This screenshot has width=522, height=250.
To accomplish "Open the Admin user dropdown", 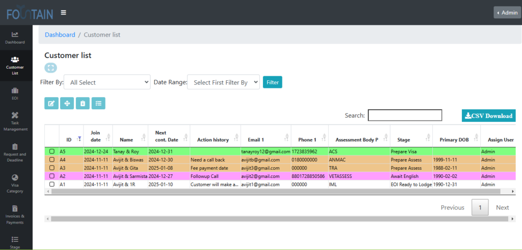I will pyautogui.click(x=507, y=13).
